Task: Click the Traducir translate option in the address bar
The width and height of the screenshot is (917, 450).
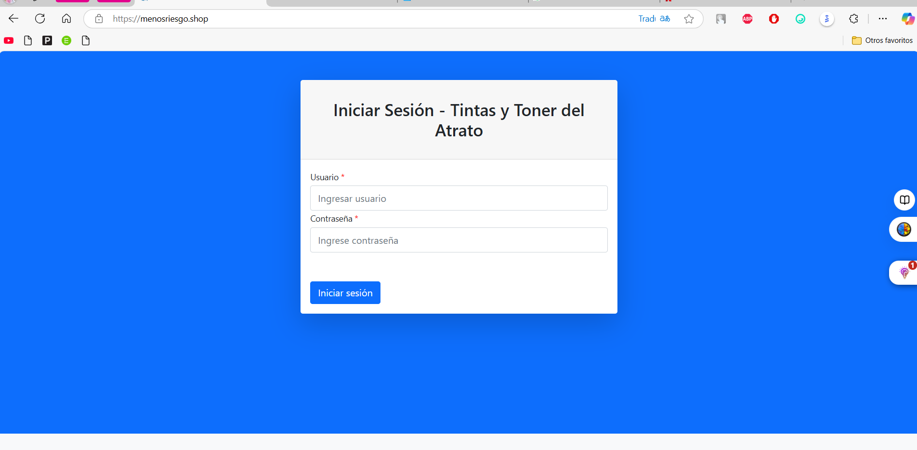Action: pyautogui.click(x=647, y=18)
